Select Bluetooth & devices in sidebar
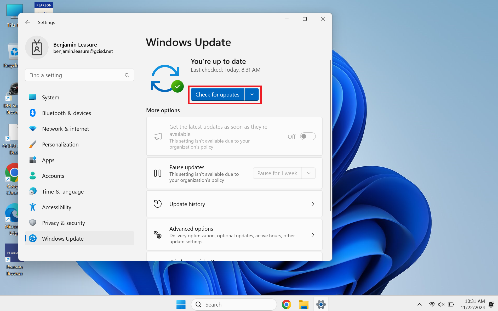Screen dimensions: 498x311 (x=66, y=113)
